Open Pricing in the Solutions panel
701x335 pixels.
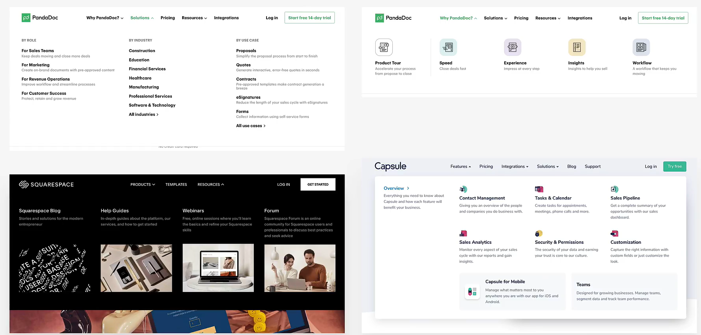168,18
